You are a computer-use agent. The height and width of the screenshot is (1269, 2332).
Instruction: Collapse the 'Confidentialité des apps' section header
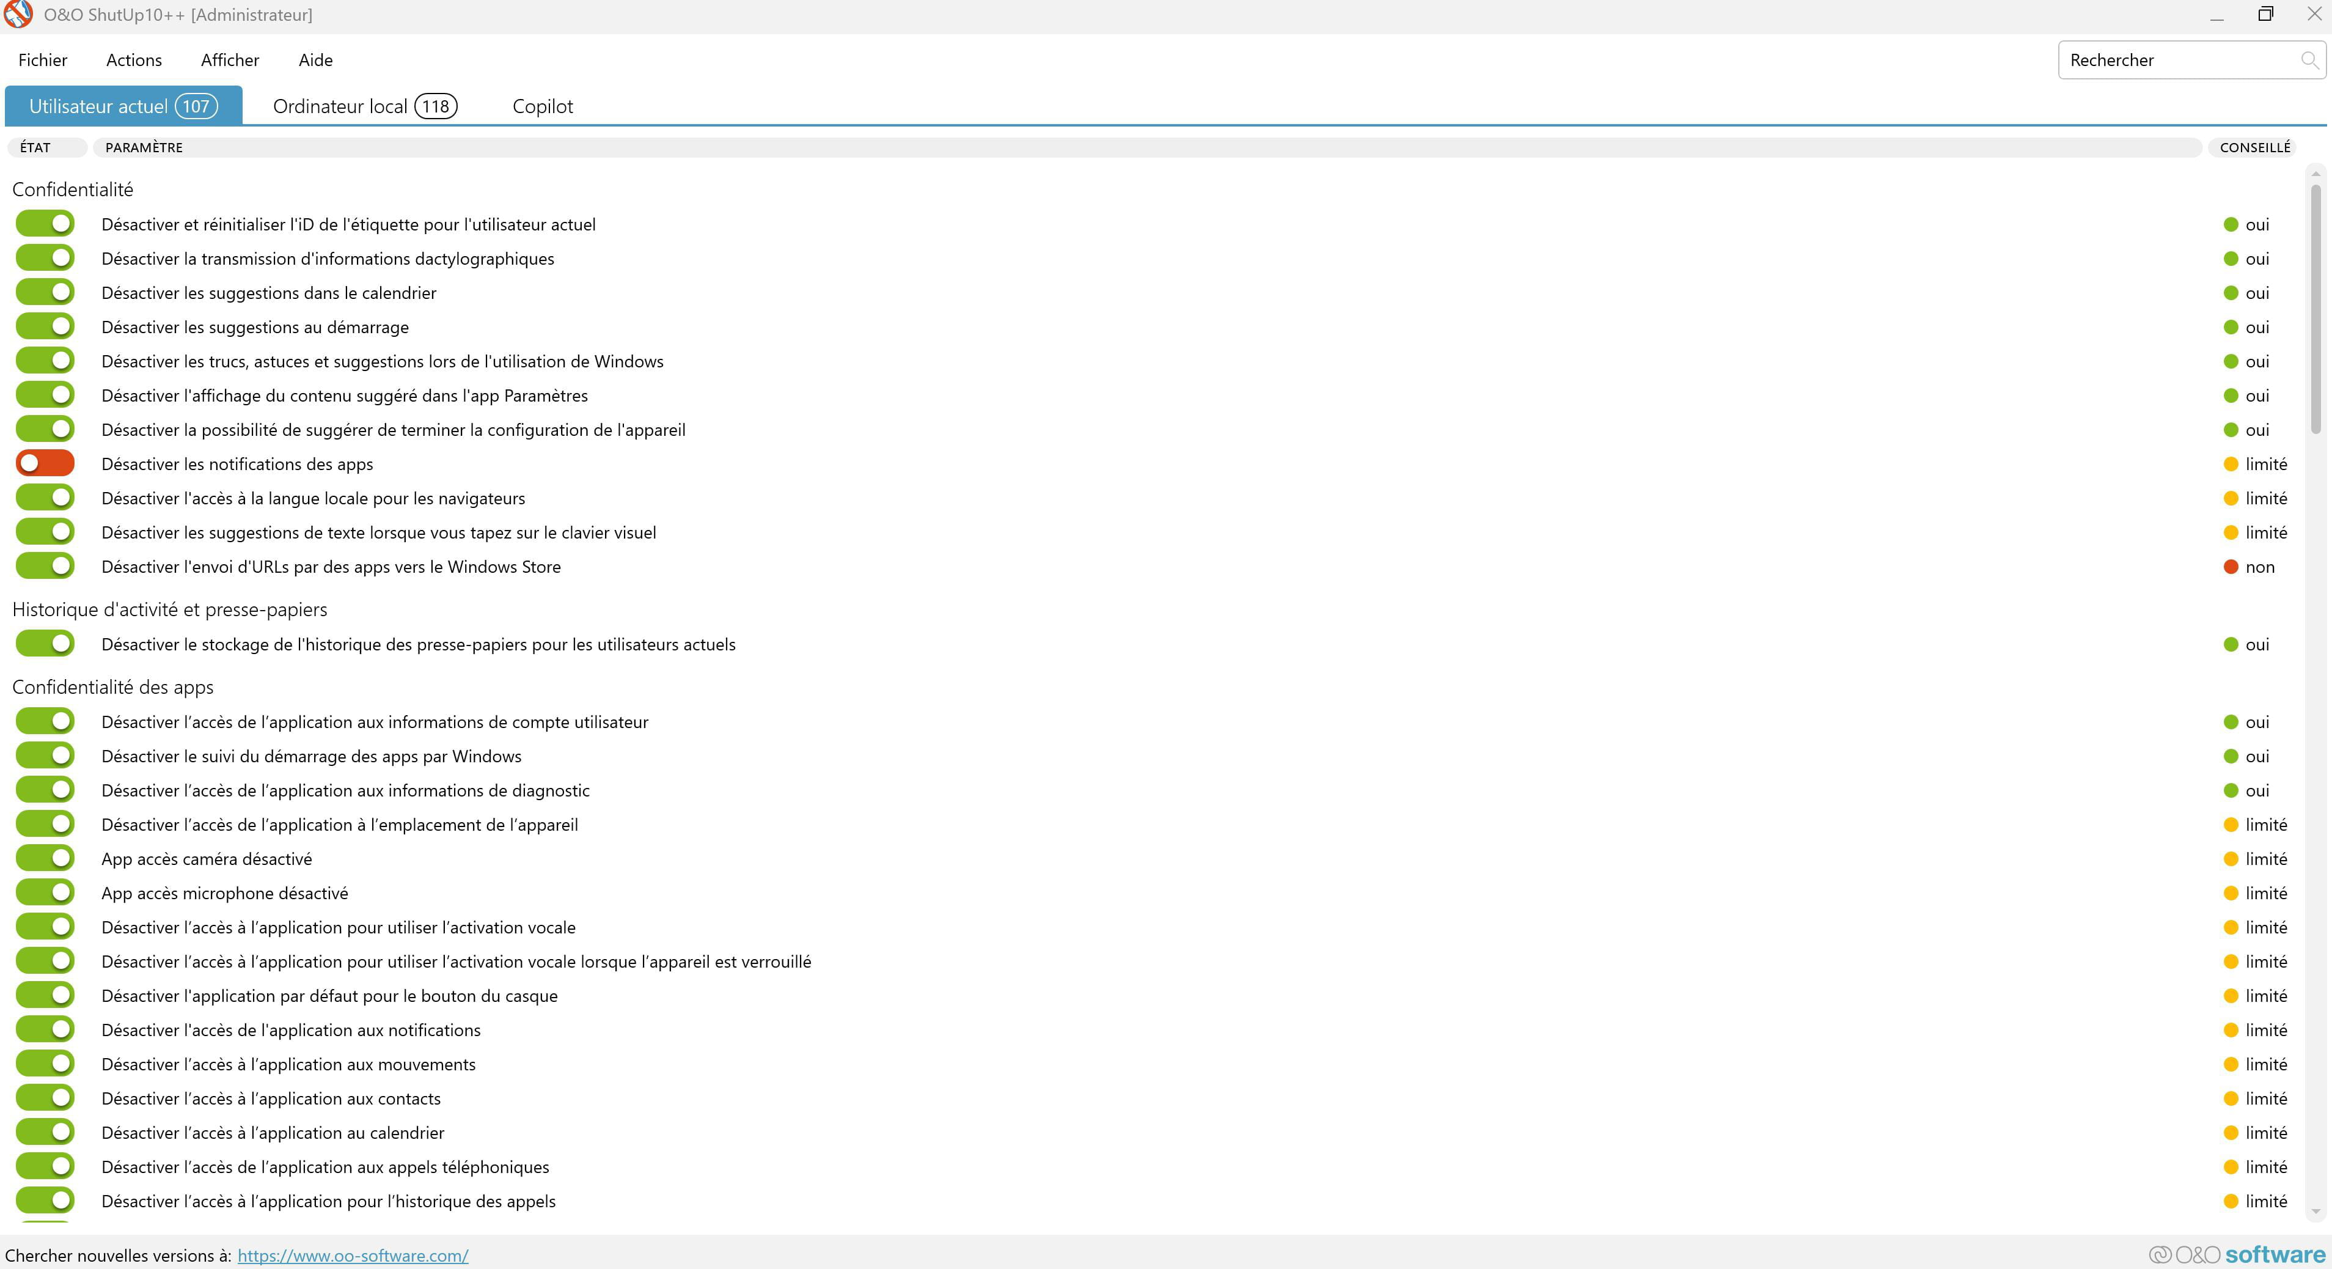(113, 686)
